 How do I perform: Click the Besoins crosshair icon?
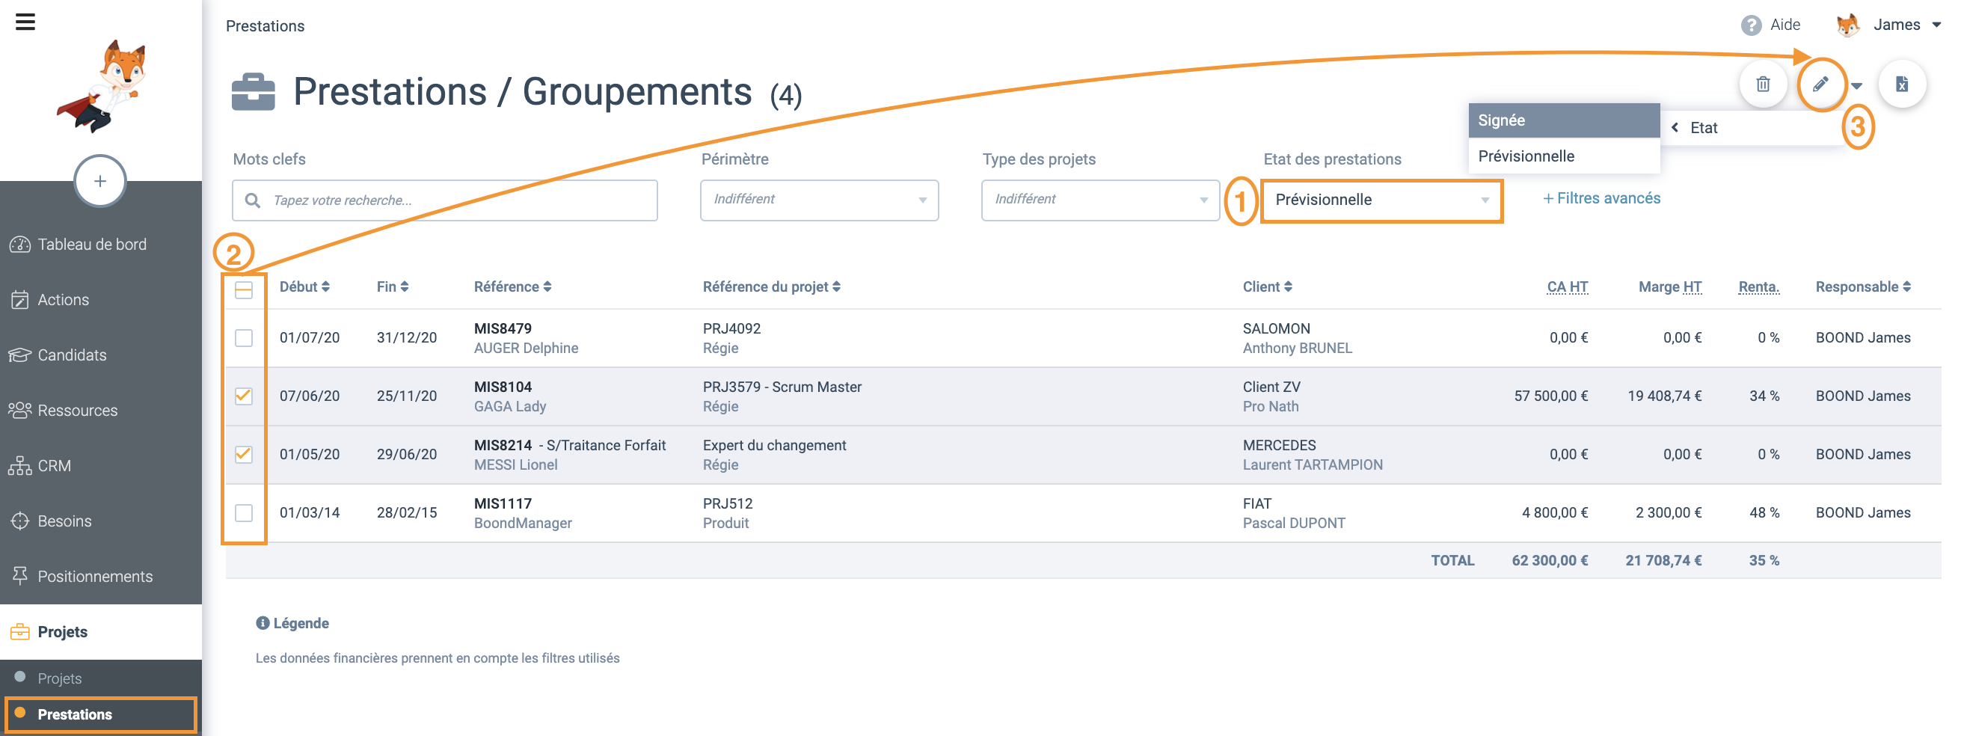coord(20,521)
